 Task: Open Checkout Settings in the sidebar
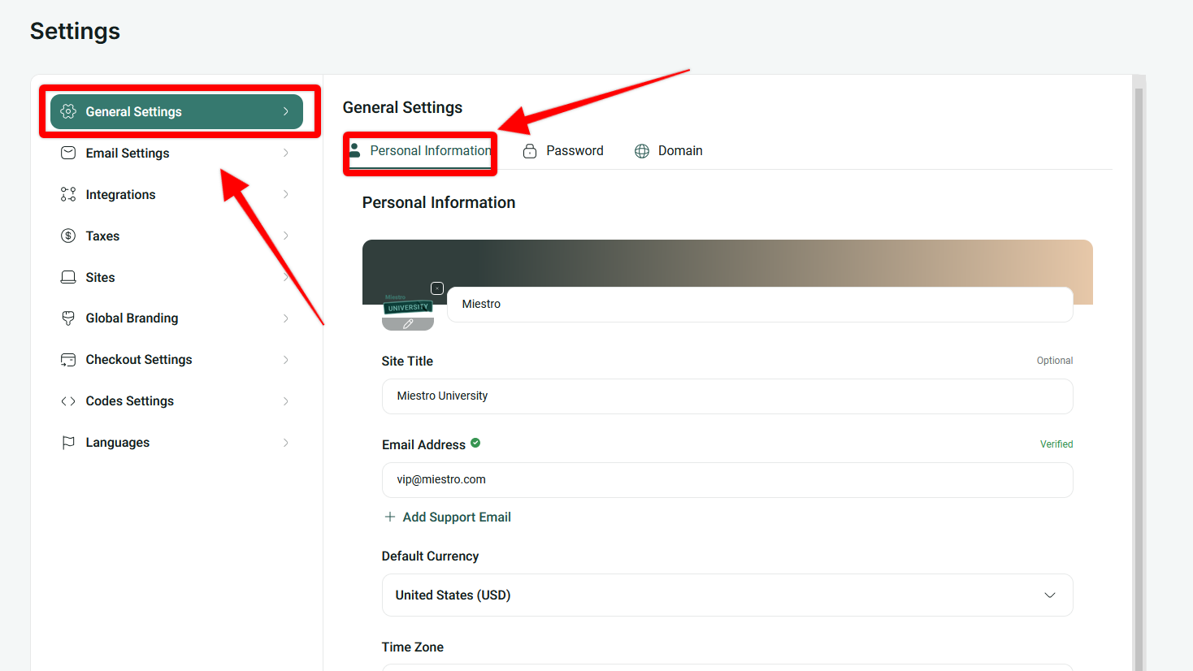click(176, 360)
